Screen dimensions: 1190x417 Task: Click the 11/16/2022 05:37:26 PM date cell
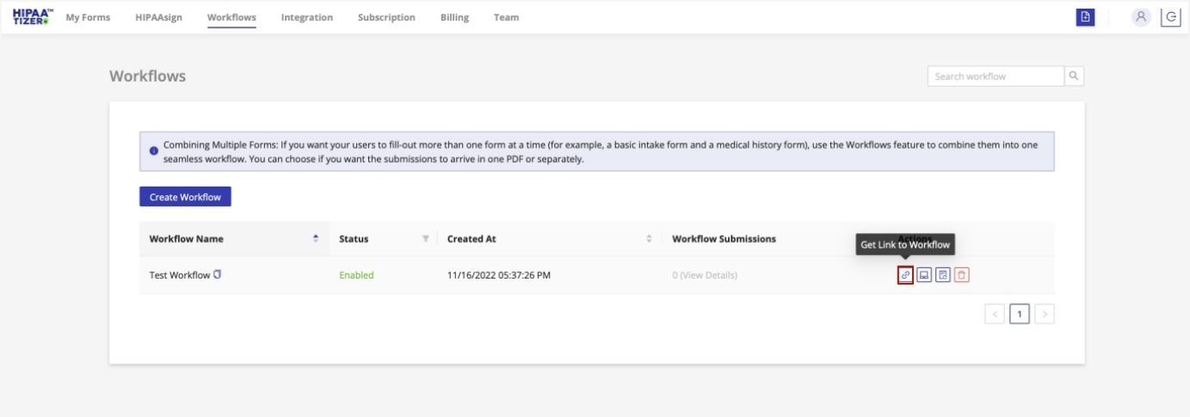pos(499,275)
